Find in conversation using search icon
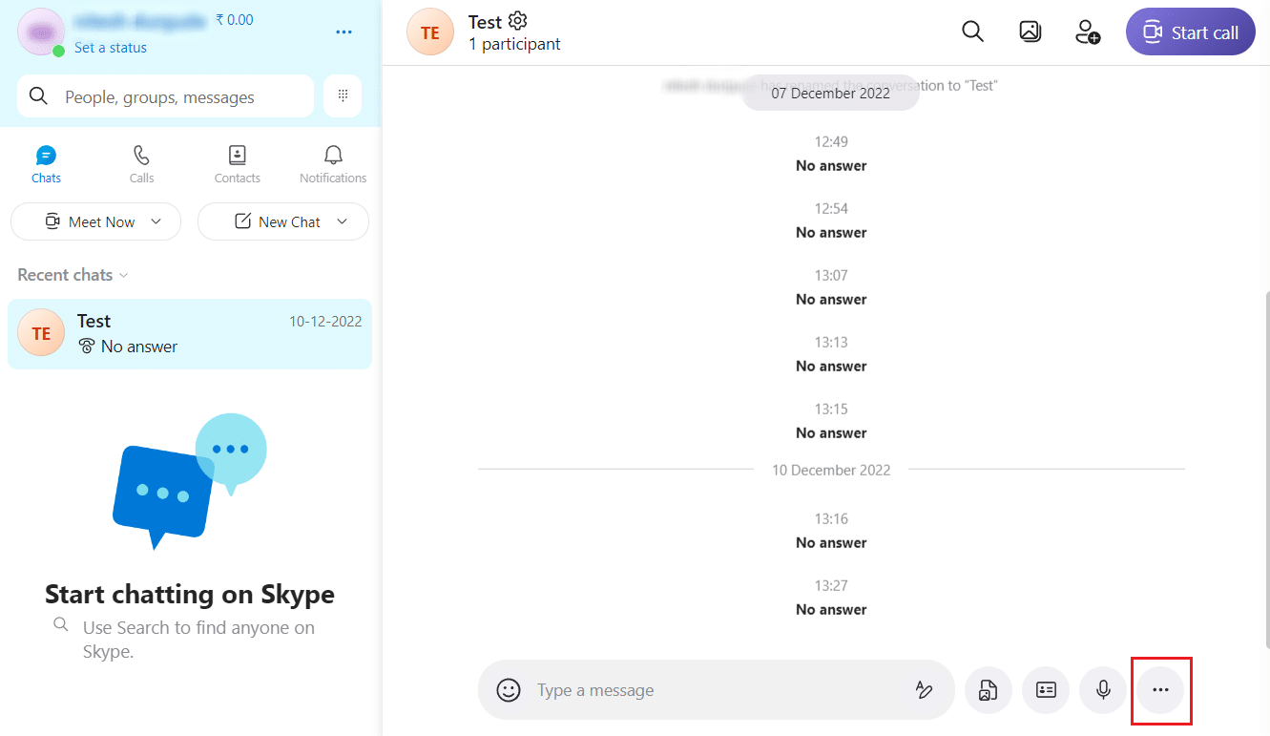This screenshot has width=1270, height=736. [x=972, y=32]
